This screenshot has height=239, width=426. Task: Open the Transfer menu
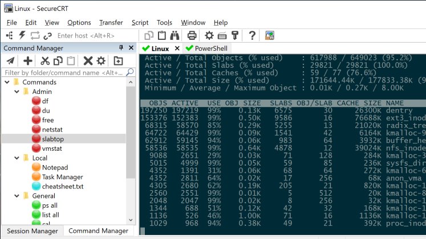111,23
